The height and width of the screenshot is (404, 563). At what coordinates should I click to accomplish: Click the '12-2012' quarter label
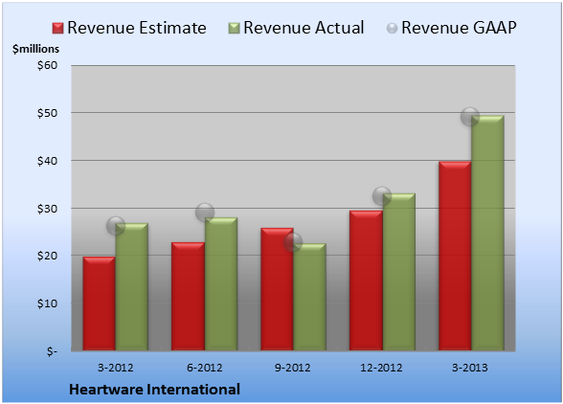coord(382,368)
